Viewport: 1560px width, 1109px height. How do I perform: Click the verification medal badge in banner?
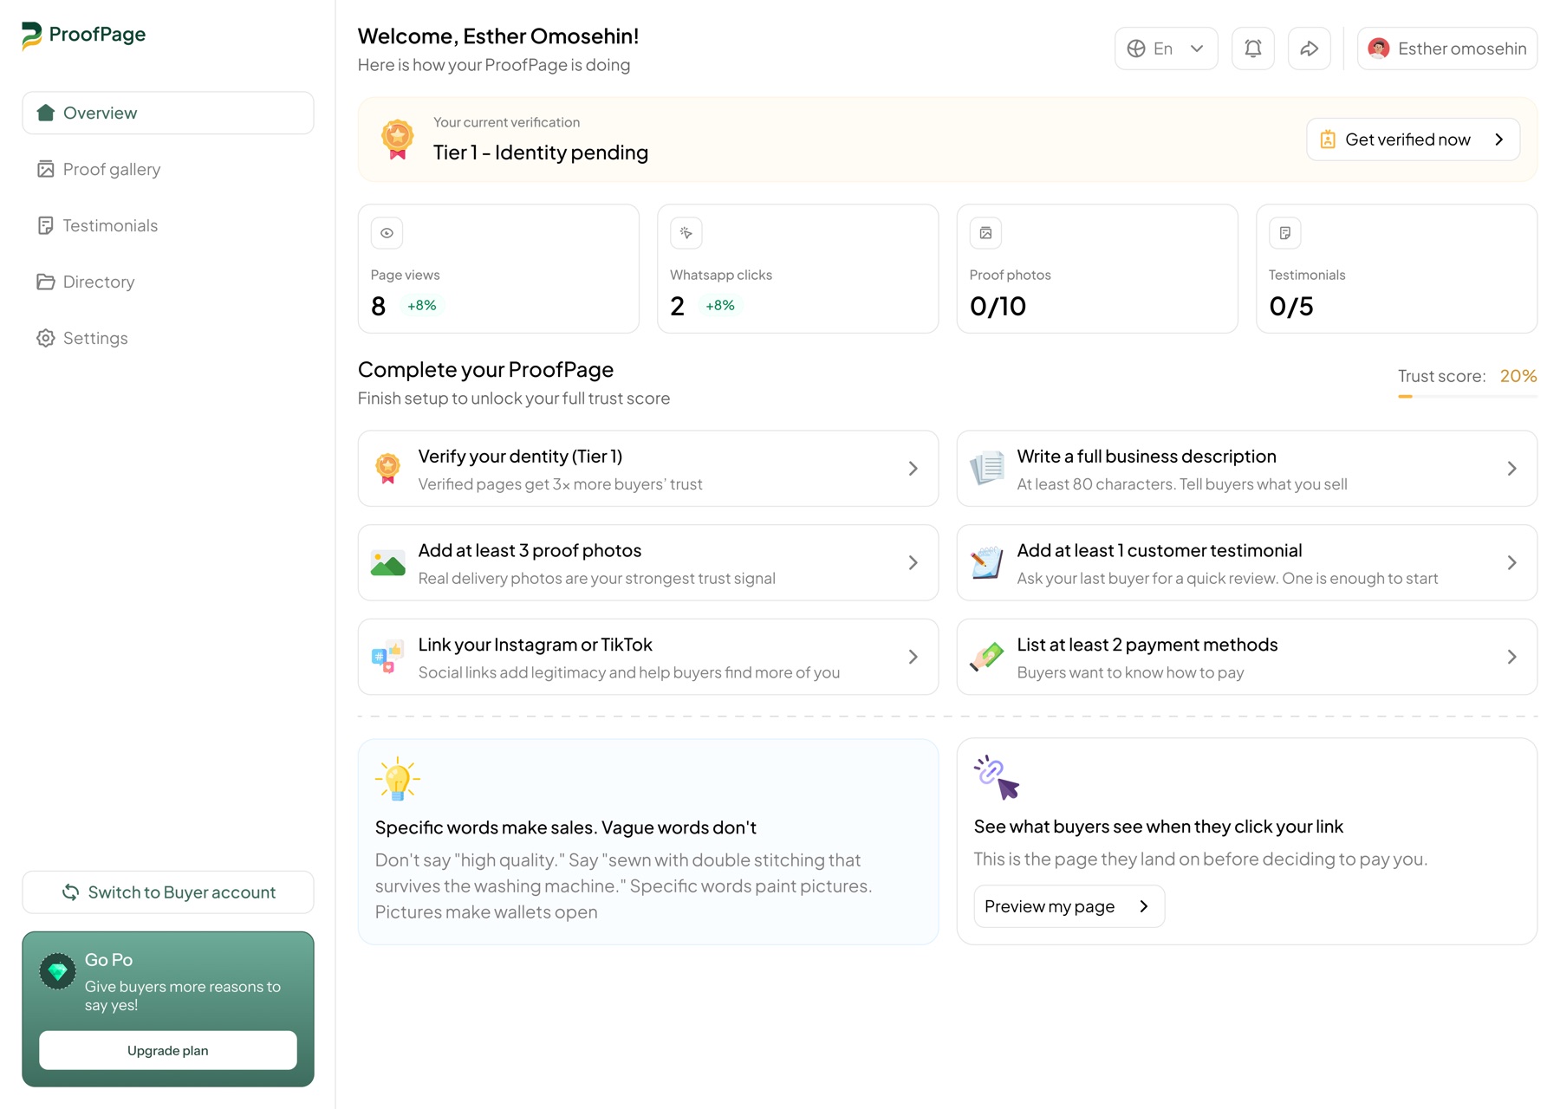398,139
